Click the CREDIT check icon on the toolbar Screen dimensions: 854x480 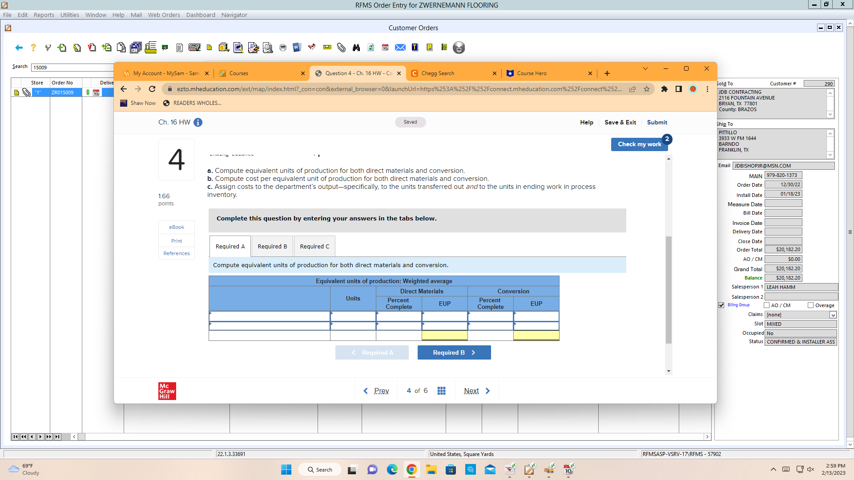pyautogui.click(x=194, y=48)
